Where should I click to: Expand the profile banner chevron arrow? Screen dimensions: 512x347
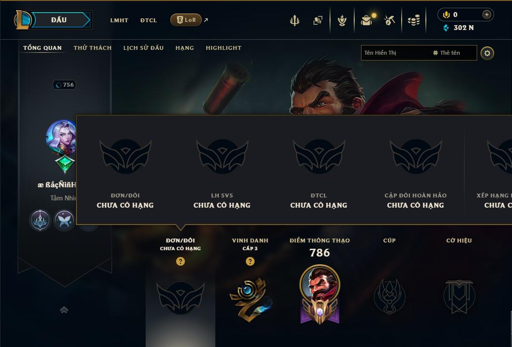(x=64, y=310)
